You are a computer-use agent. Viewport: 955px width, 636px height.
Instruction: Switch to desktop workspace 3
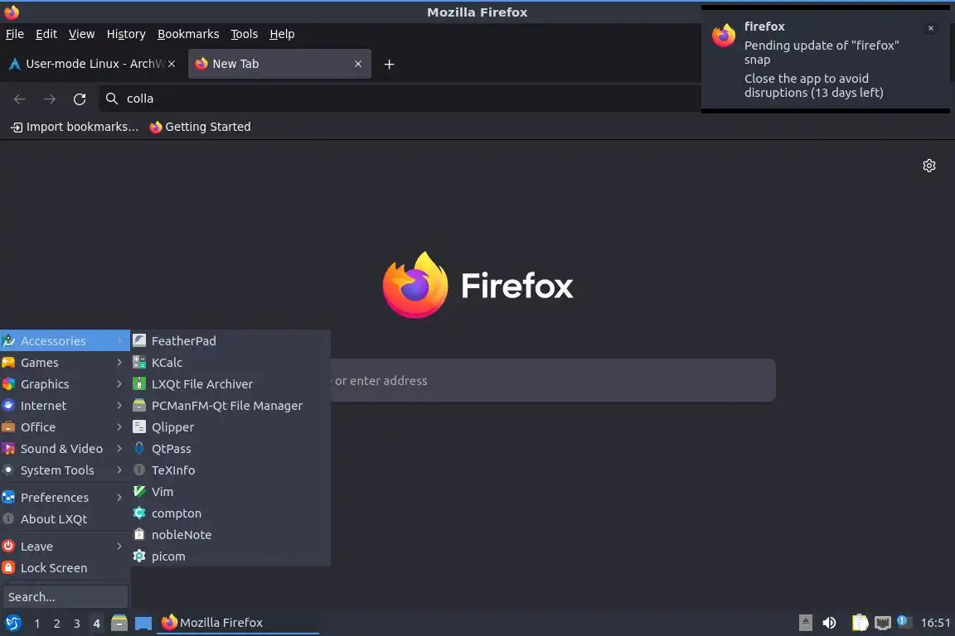pyautogui.click(x=77, y=624)
